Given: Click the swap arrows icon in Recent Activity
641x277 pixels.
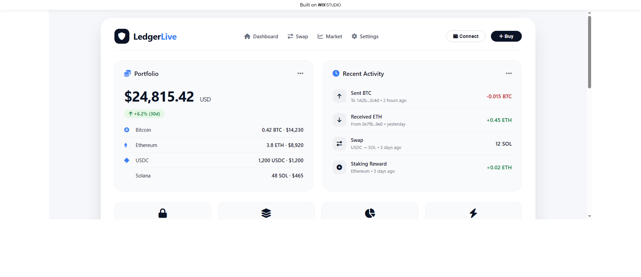Looking at the screenshot, I should click(339, 144).
